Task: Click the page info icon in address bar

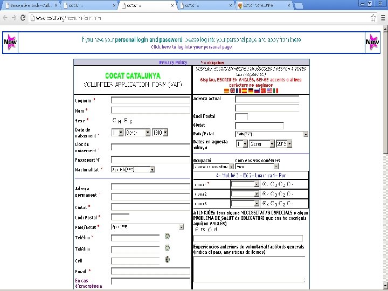Action: pyautogui.click(x=32, y=18)
